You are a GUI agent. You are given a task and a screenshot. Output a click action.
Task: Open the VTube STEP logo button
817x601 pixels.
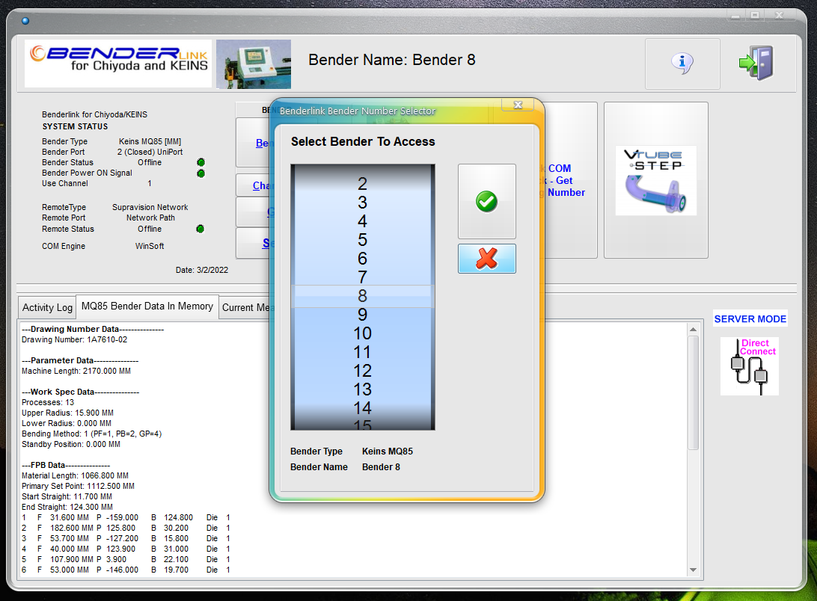(x=655, y=181)
